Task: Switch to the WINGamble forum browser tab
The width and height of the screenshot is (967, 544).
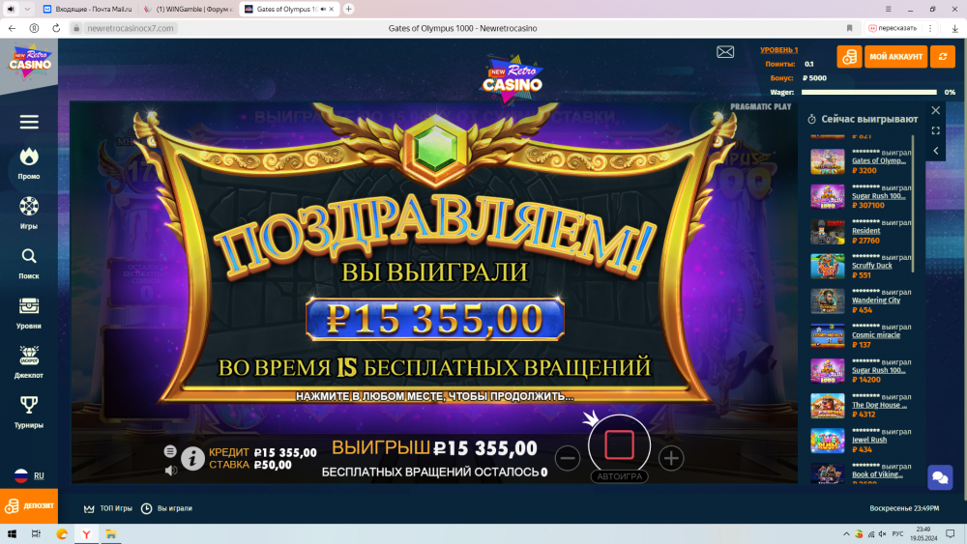Action: (x=189, y=10)
